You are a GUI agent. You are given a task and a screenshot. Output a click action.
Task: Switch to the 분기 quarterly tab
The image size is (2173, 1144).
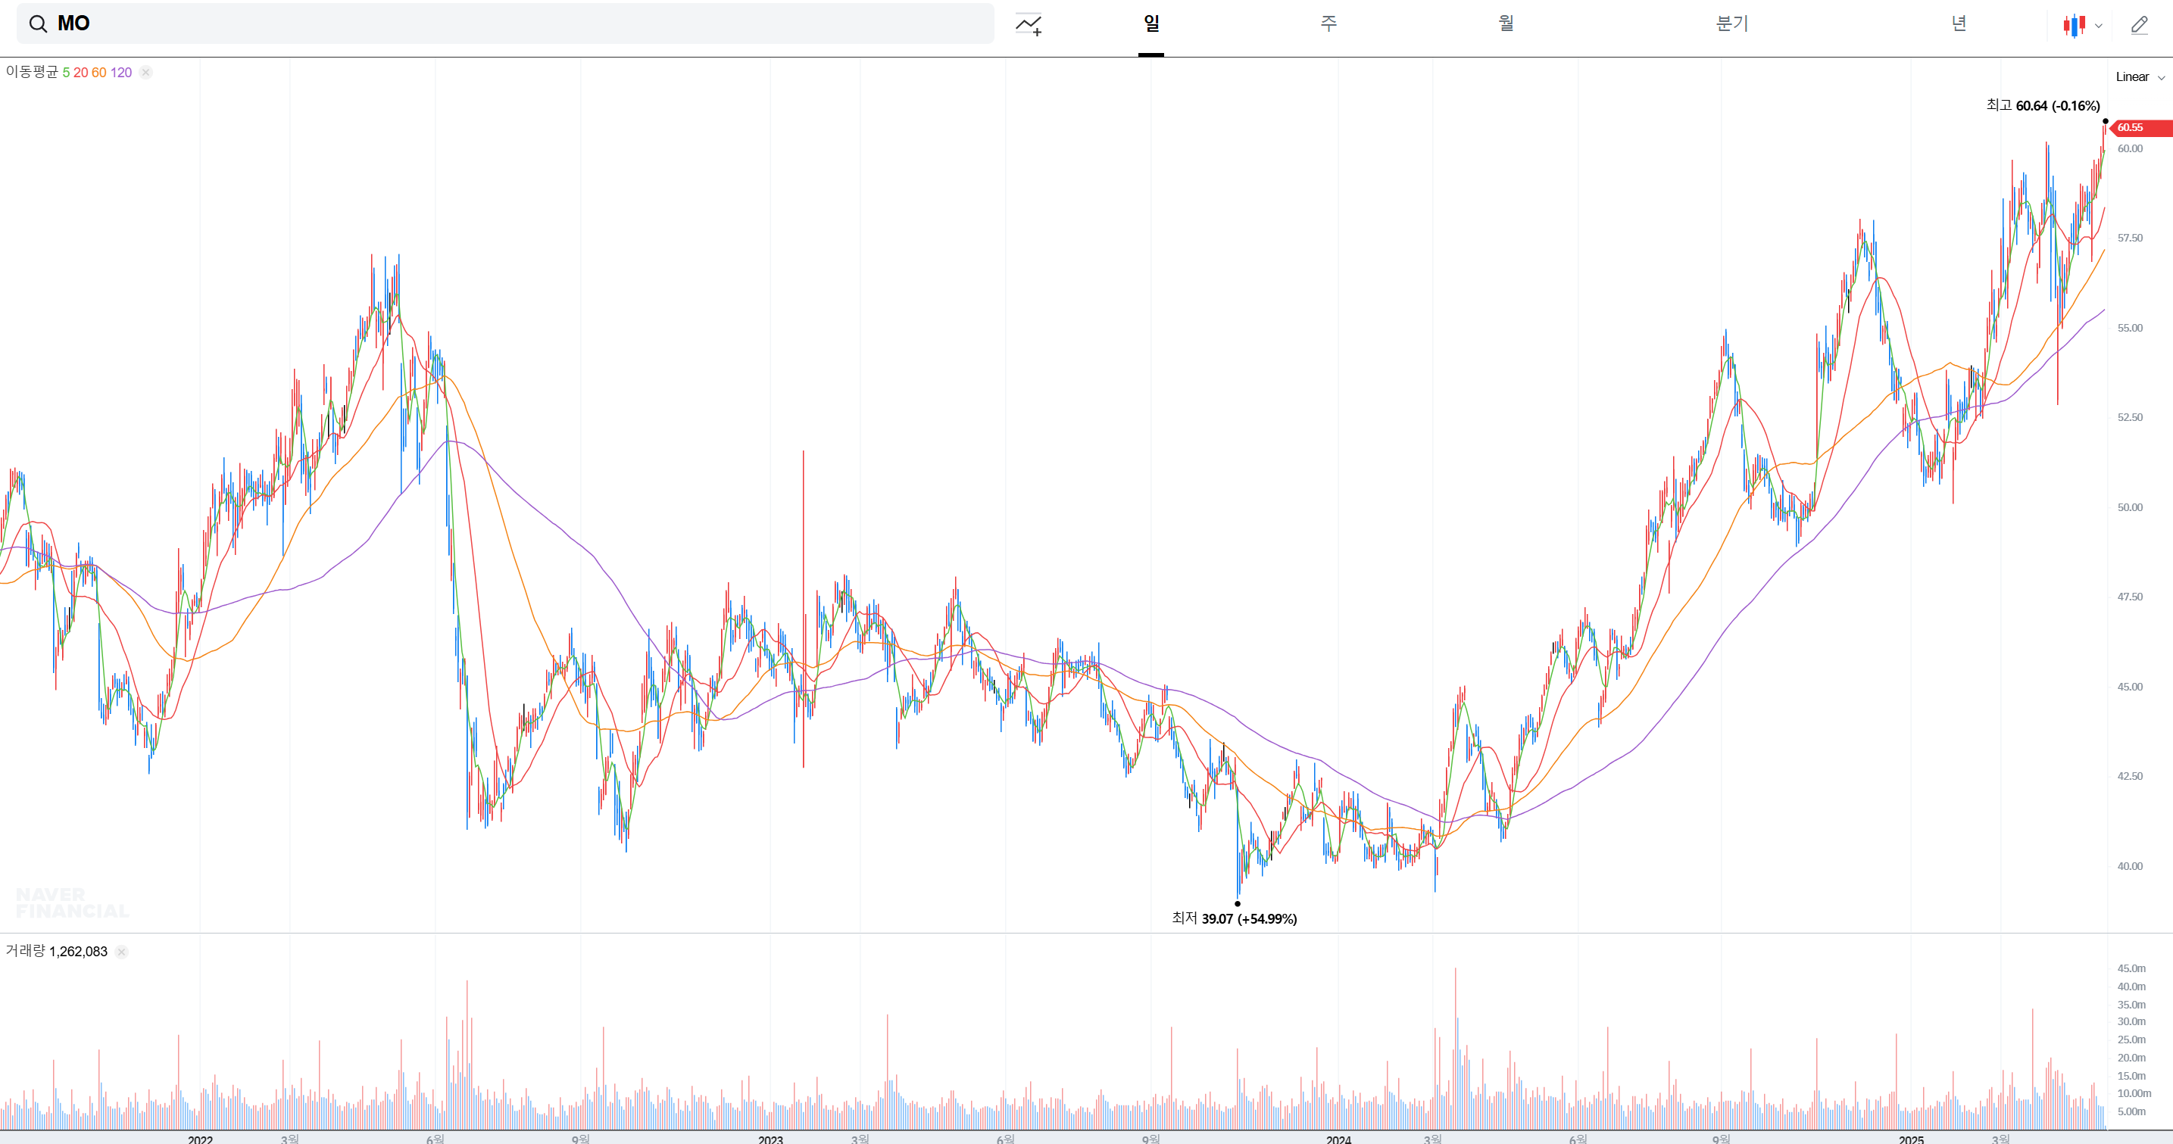point(1732,23)
